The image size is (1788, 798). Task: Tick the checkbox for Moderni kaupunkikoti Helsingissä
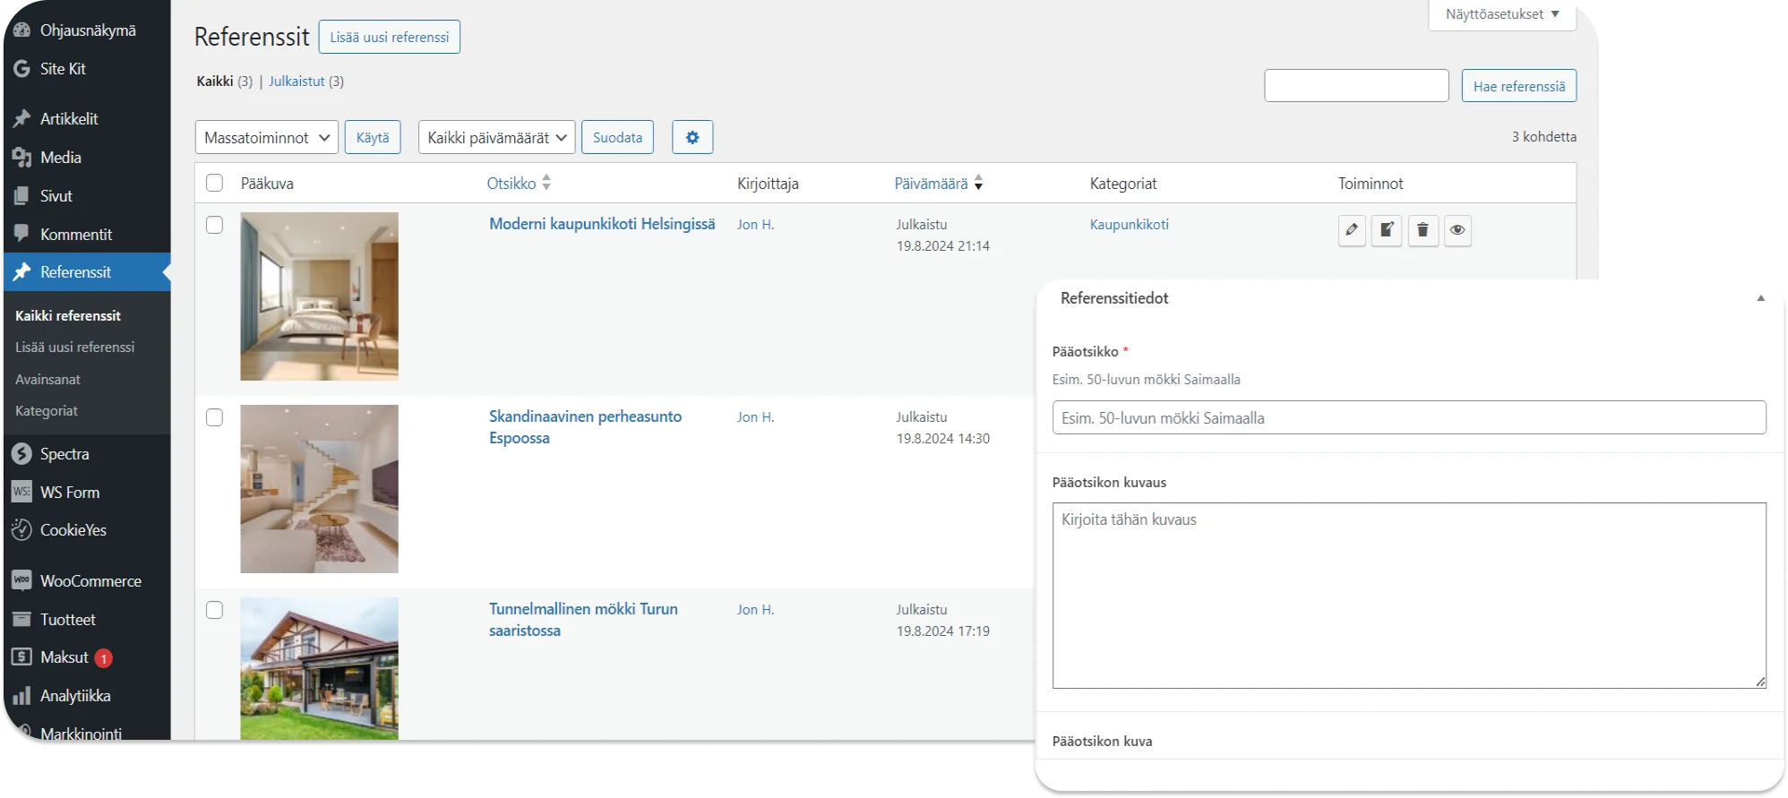pos(214,225)
